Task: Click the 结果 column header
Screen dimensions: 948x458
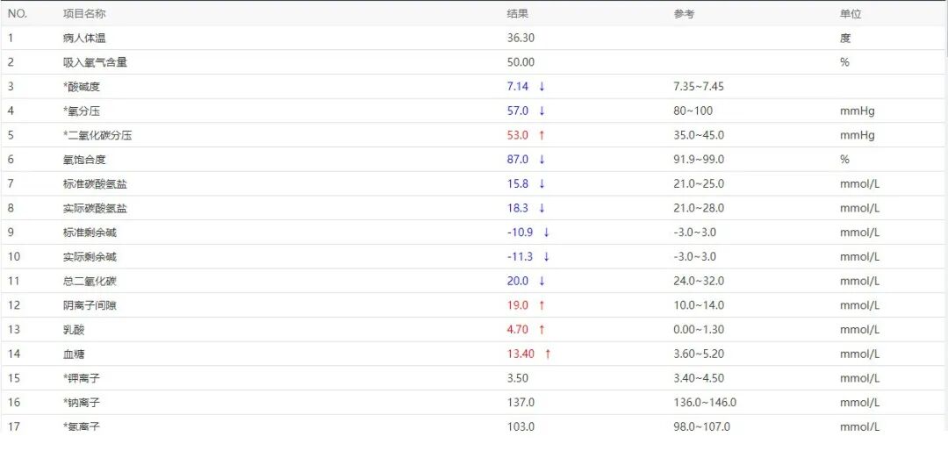Action: coord(517,14)
